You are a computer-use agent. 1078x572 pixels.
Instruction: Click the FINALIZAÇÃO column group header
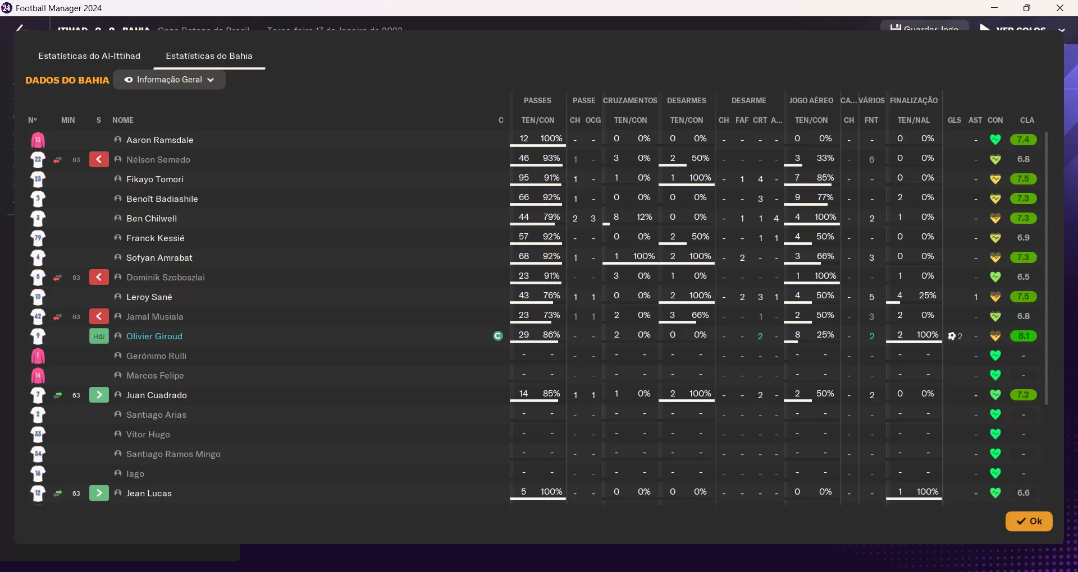click(x=914, y=100)
